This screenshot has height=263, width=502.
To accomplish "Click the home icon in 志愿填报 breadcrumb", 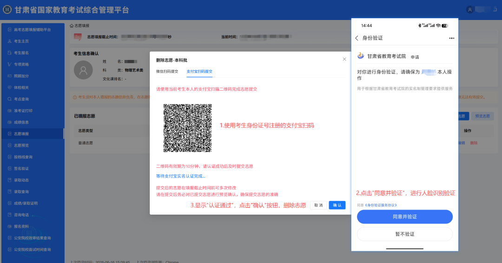I will coord(72,26).
